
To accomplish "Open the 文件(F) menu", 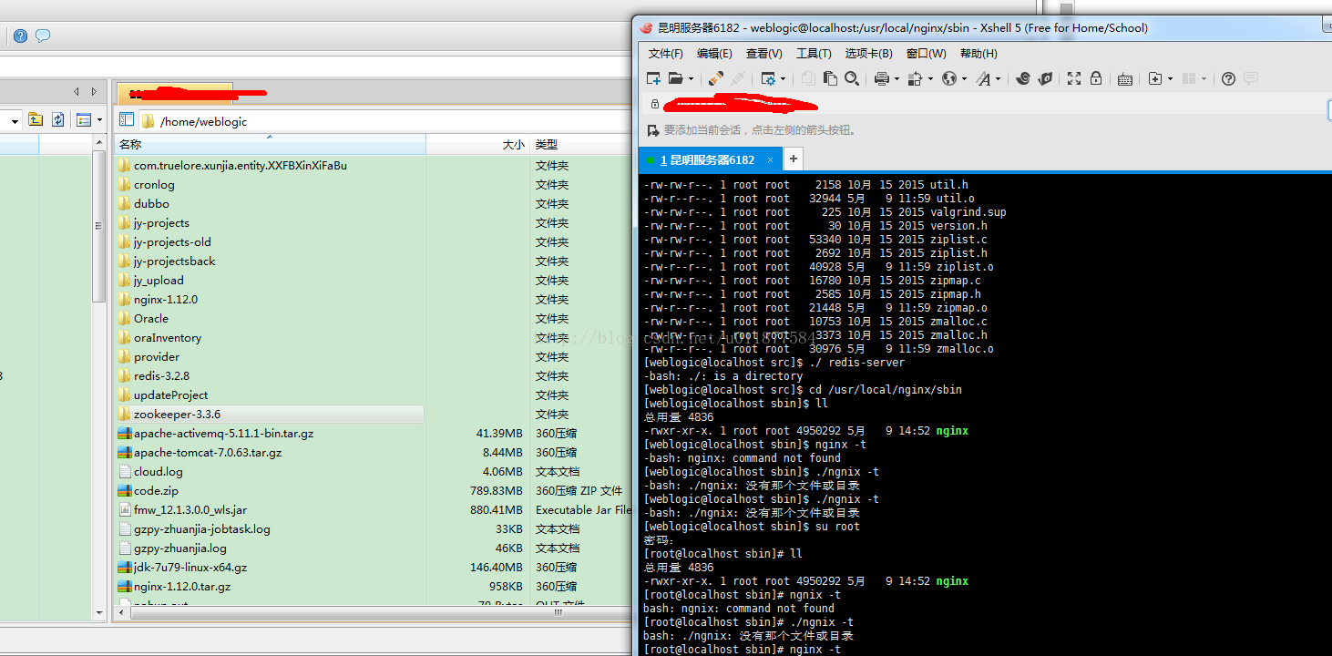I will point(666,54).
